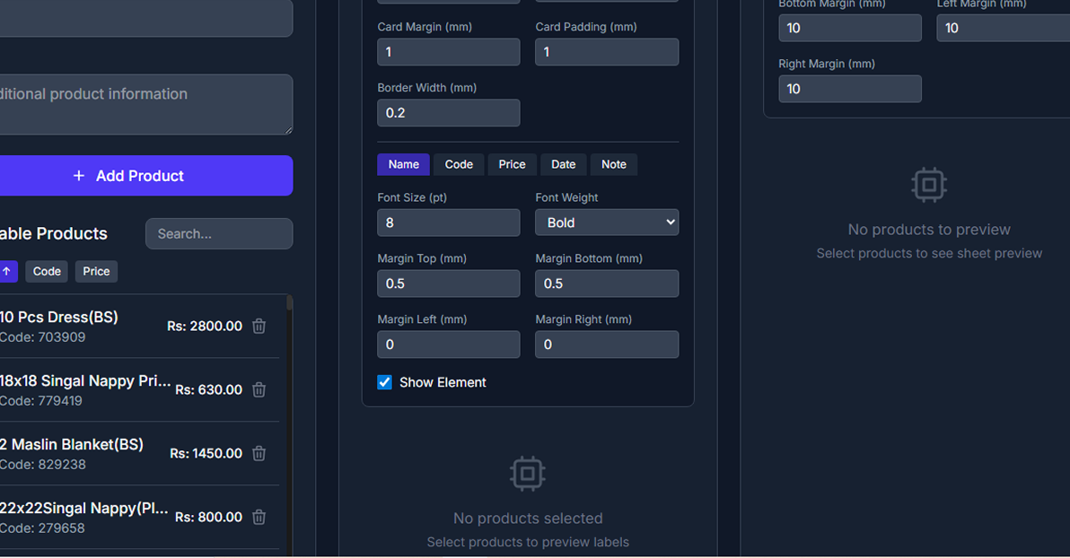Toggle the ascending sort arrow button
Screen dimensions: 1070x558
[7, 272]
